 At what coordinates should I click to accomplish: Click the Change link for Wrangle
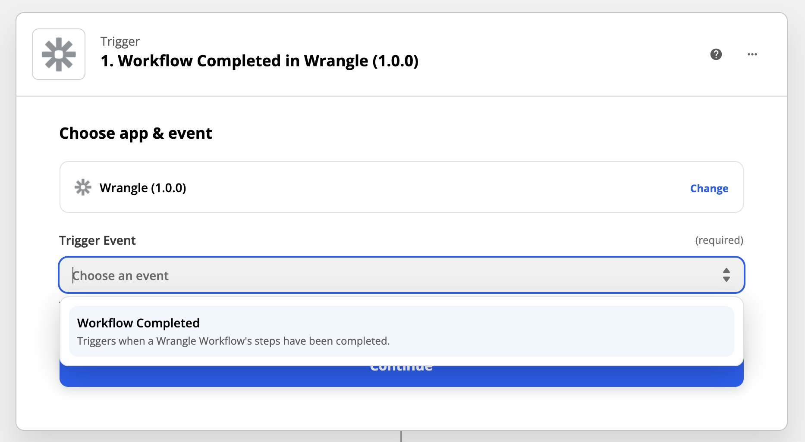tap(709, 188)
